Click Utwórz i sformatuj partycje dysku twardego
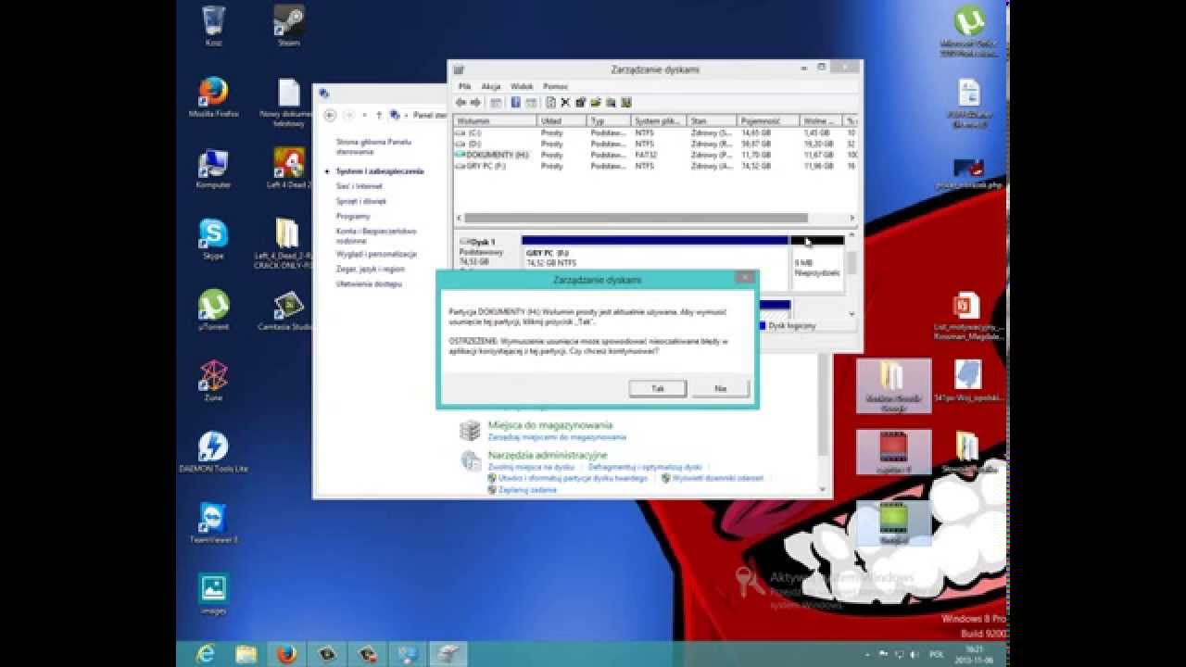Viewport: 1186px width, 667px height. click(x=573, y=478)
